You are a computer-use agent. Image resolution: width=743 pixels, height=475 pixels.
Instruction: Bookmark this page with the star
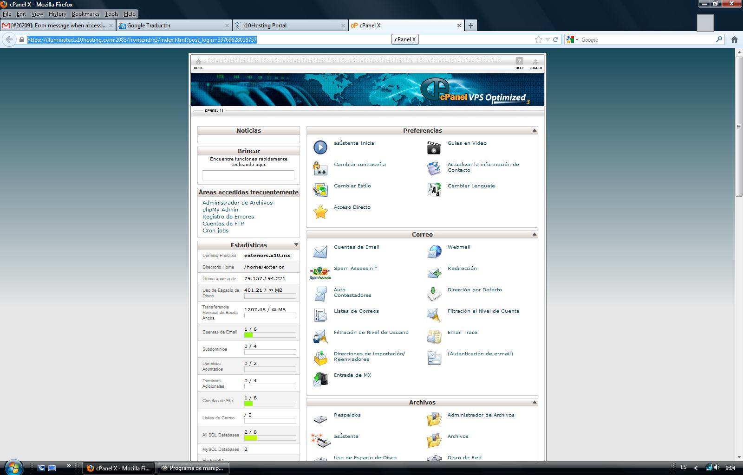pyautogui.click(x=539, y=40)
